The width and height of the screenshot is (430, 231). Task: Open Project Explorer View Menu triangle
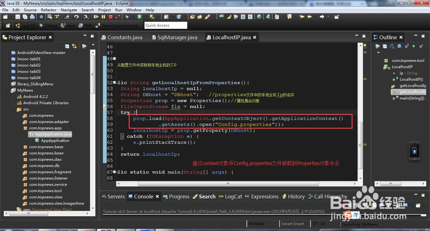click(93, 45)
